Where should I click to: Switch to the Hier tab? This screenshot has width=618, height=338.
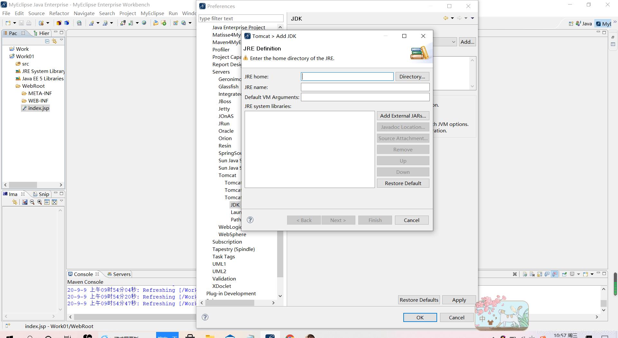click(42, 33)
